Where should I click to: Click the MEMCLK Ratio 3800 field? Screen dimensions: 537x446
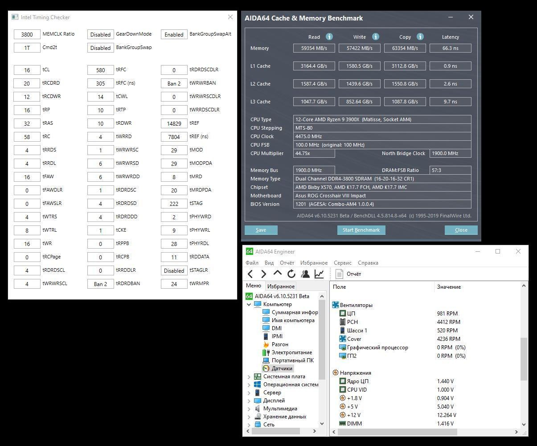[x=27, y=34]
